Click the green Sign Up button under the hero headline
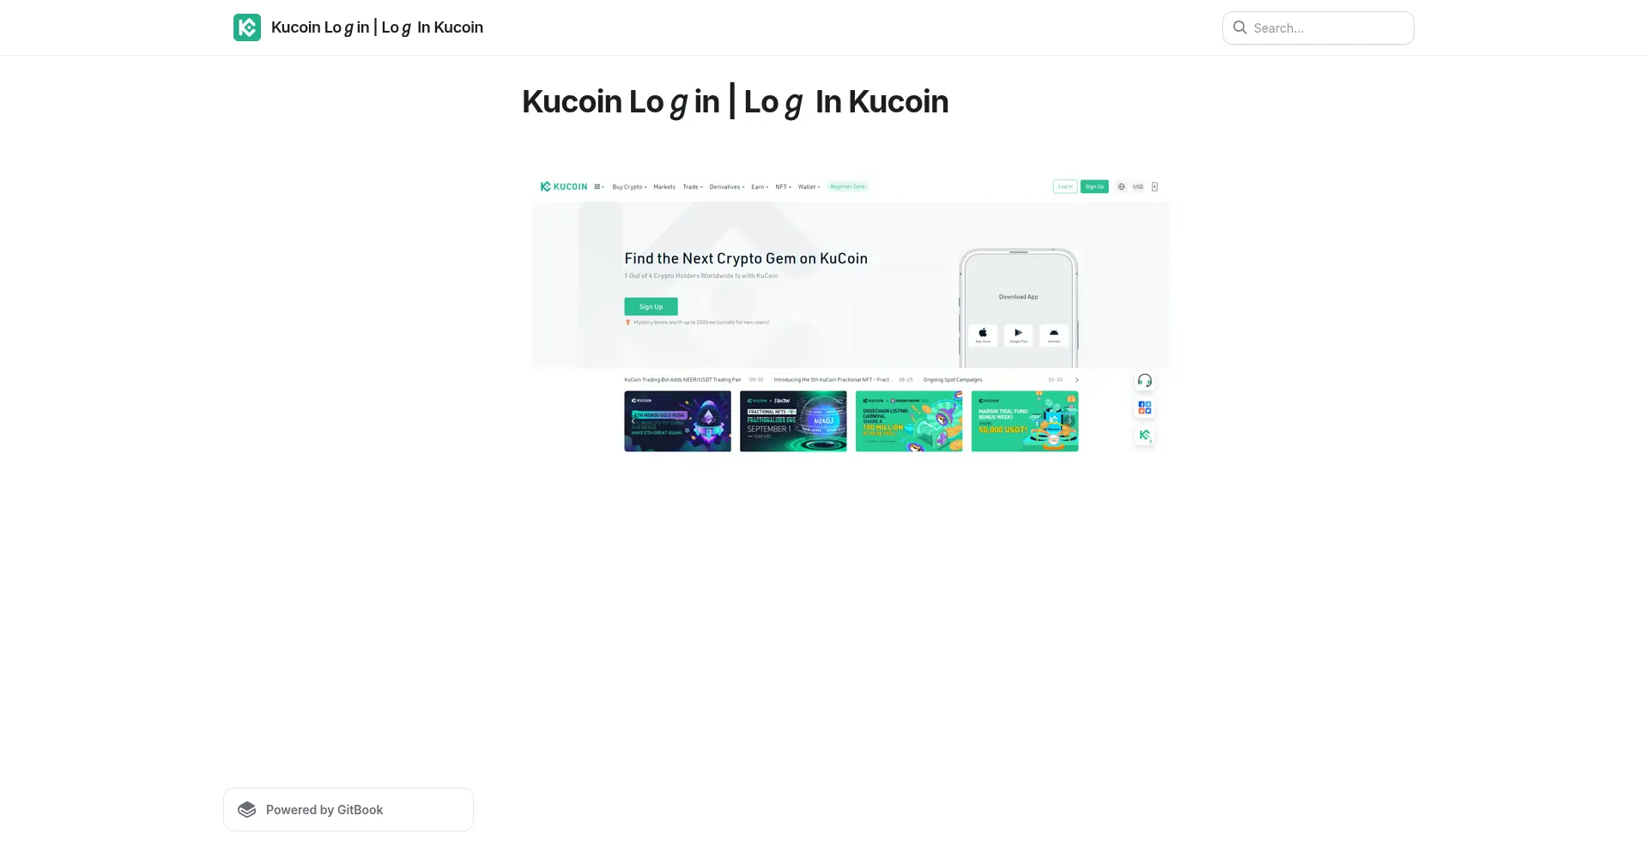The height and width of the screenshot is (852, 1648). tap(651, 306)
